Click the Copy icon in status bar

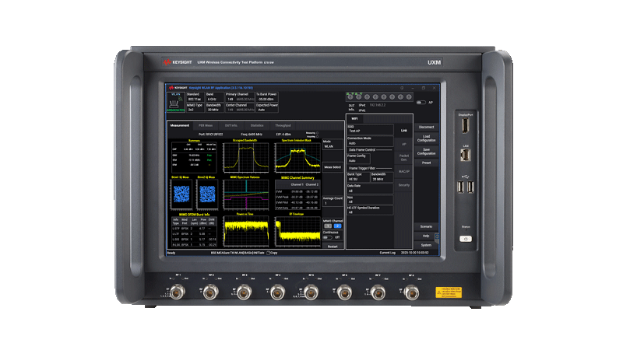[268, 253]
